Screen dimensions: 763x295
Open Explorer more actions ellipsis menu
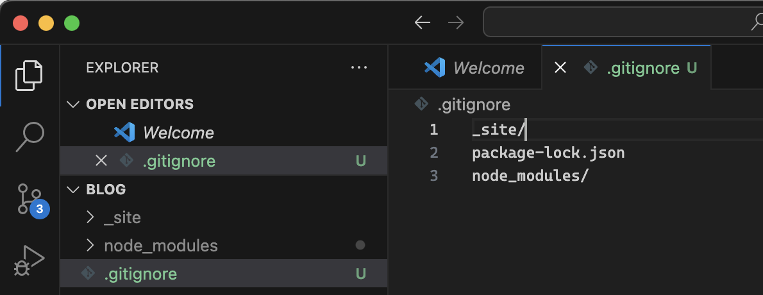click(359, 68)
